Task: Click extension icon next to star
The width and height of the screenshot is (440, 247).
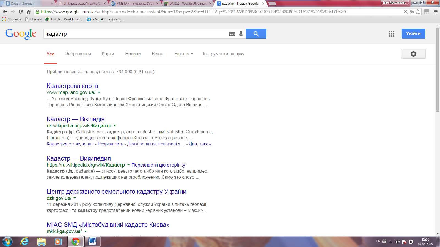Action: point(427,12)
